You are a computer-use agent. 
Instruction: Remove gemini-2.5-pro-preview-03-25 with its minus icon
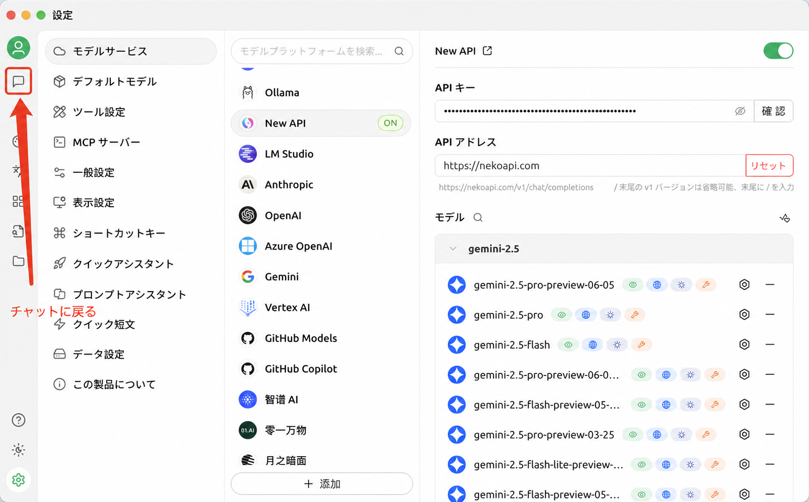click(770, 434)
